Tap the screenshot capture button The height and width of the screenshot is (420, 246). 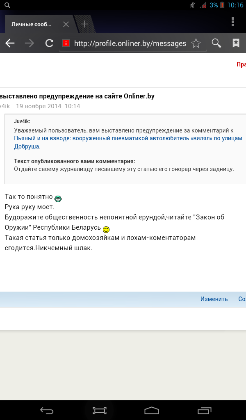click(x=99, y=410)
